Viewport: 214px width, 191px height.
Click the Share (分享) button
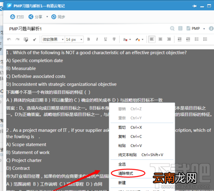pyautogui.click(x=35, y=16)
